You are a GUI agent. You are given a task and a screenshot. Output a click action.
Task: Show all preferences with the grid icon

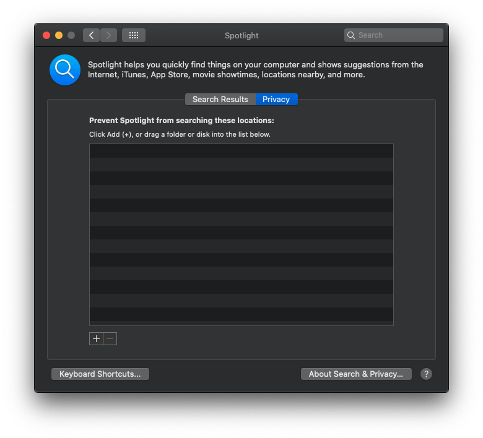click(x=133, y=35)
